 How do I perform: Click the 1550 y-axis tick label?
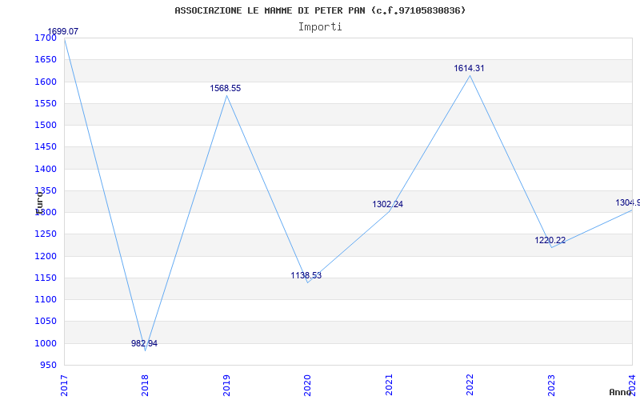coord(46,103)
